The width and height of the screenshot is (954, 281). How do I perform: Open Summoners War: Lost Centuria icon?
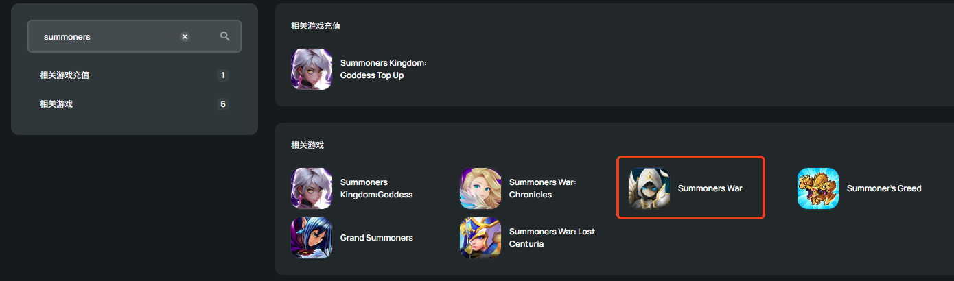pos(480,238)
